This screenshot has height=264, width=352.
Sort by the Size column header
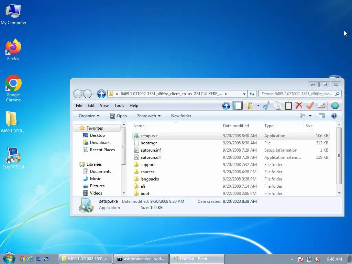(x=317, y=126)
